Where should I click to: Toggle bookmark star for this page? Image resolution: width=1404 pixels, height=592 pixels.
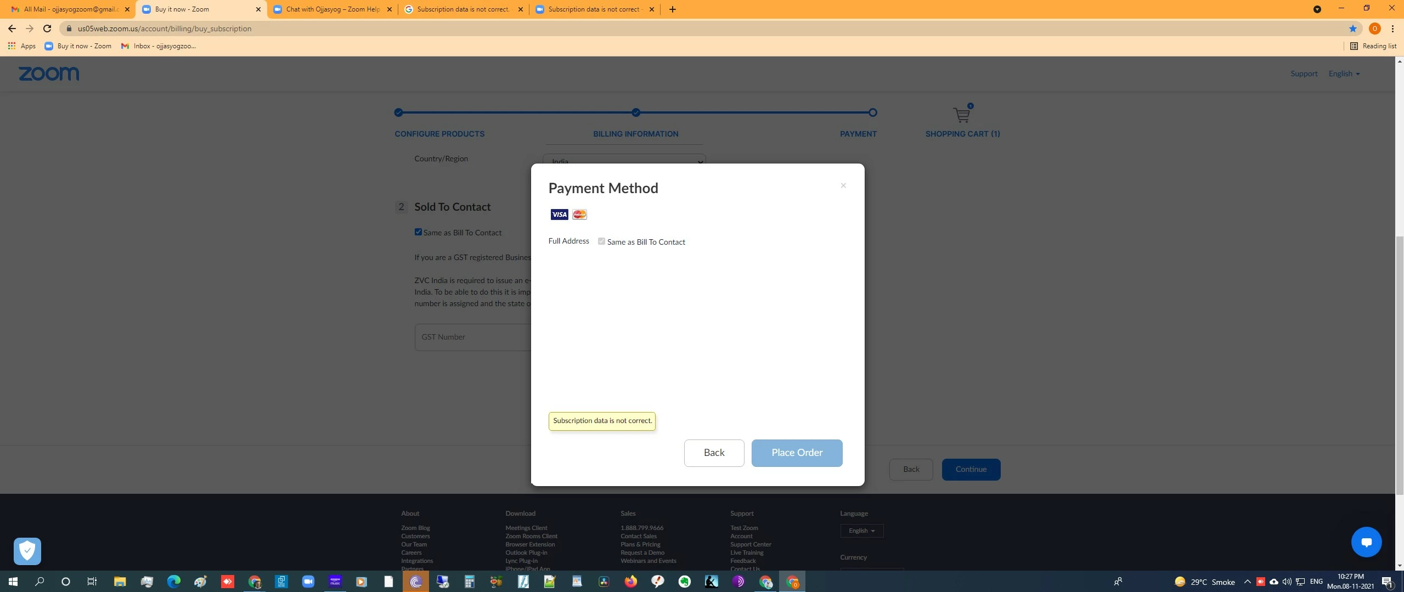[1352, 29]
